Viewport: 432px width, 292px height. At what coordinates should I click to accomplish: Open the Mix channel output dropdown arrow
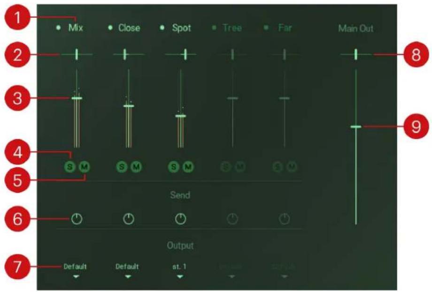[76, 277]
